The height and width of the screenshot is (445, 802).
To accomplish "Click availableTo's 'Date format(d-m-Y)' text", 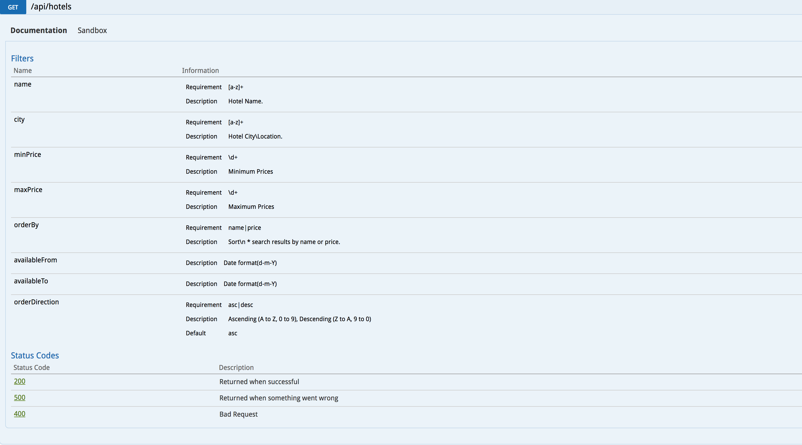I will 250,284.
